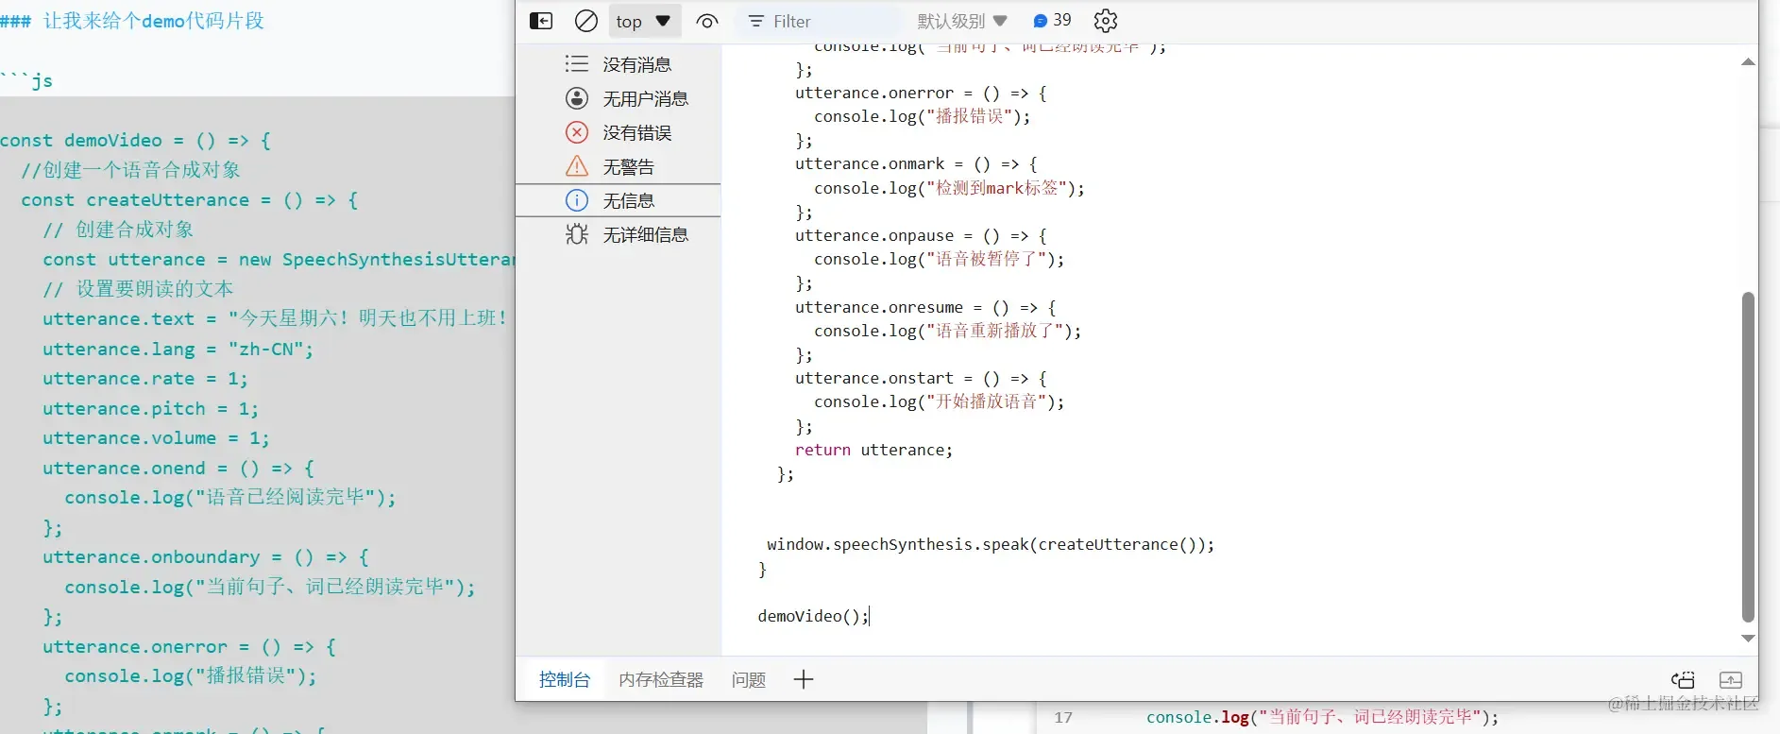Open the 'top' execution context dropdown

point(644,21)
